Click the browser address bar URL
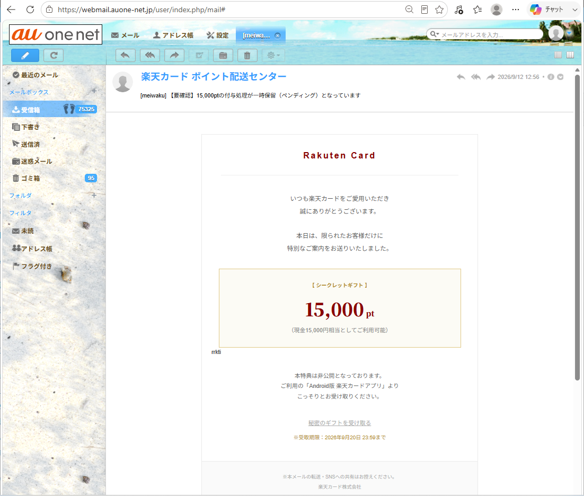The image size is (584, 496). tap(141, 10)
